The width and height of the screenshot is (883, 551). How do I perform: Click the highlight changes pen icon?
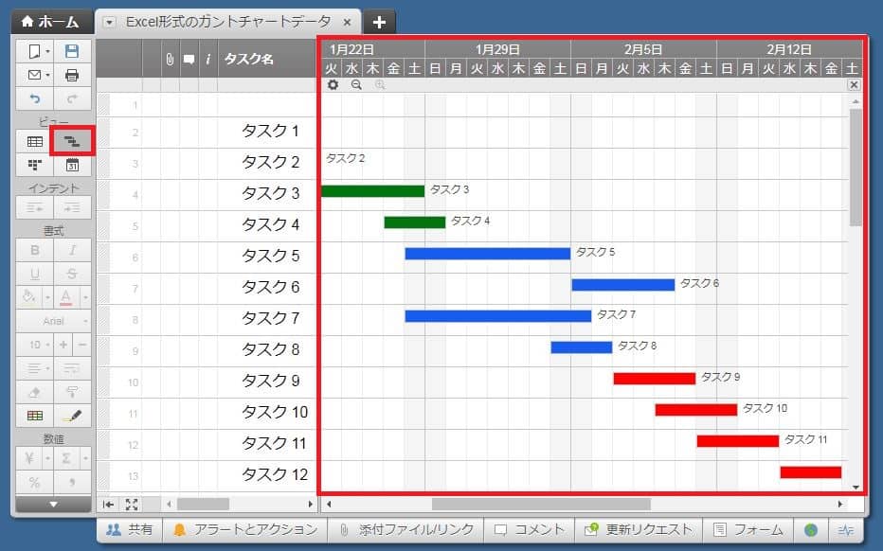[x=72, y=415]
